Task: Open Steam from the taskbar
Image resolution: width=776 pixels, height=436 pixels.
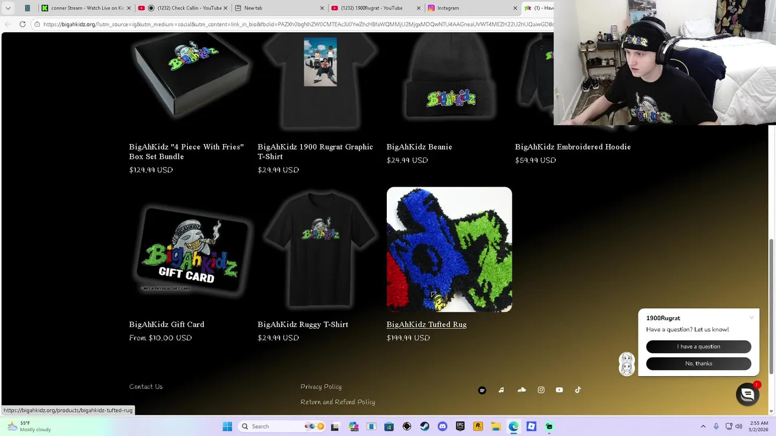Action: pos(424,426)
